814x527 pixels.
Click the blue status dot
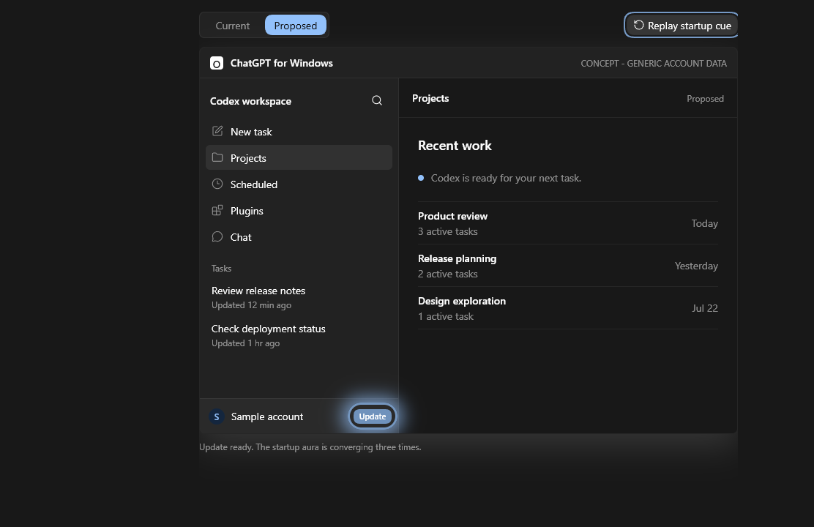point(421,178)
